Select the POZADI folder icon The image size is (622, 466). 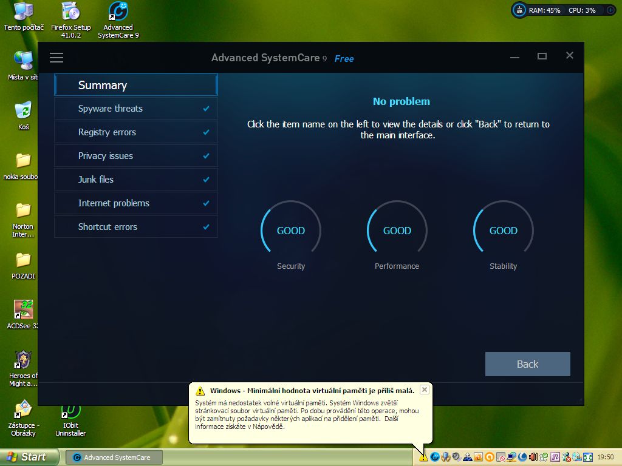24,266
